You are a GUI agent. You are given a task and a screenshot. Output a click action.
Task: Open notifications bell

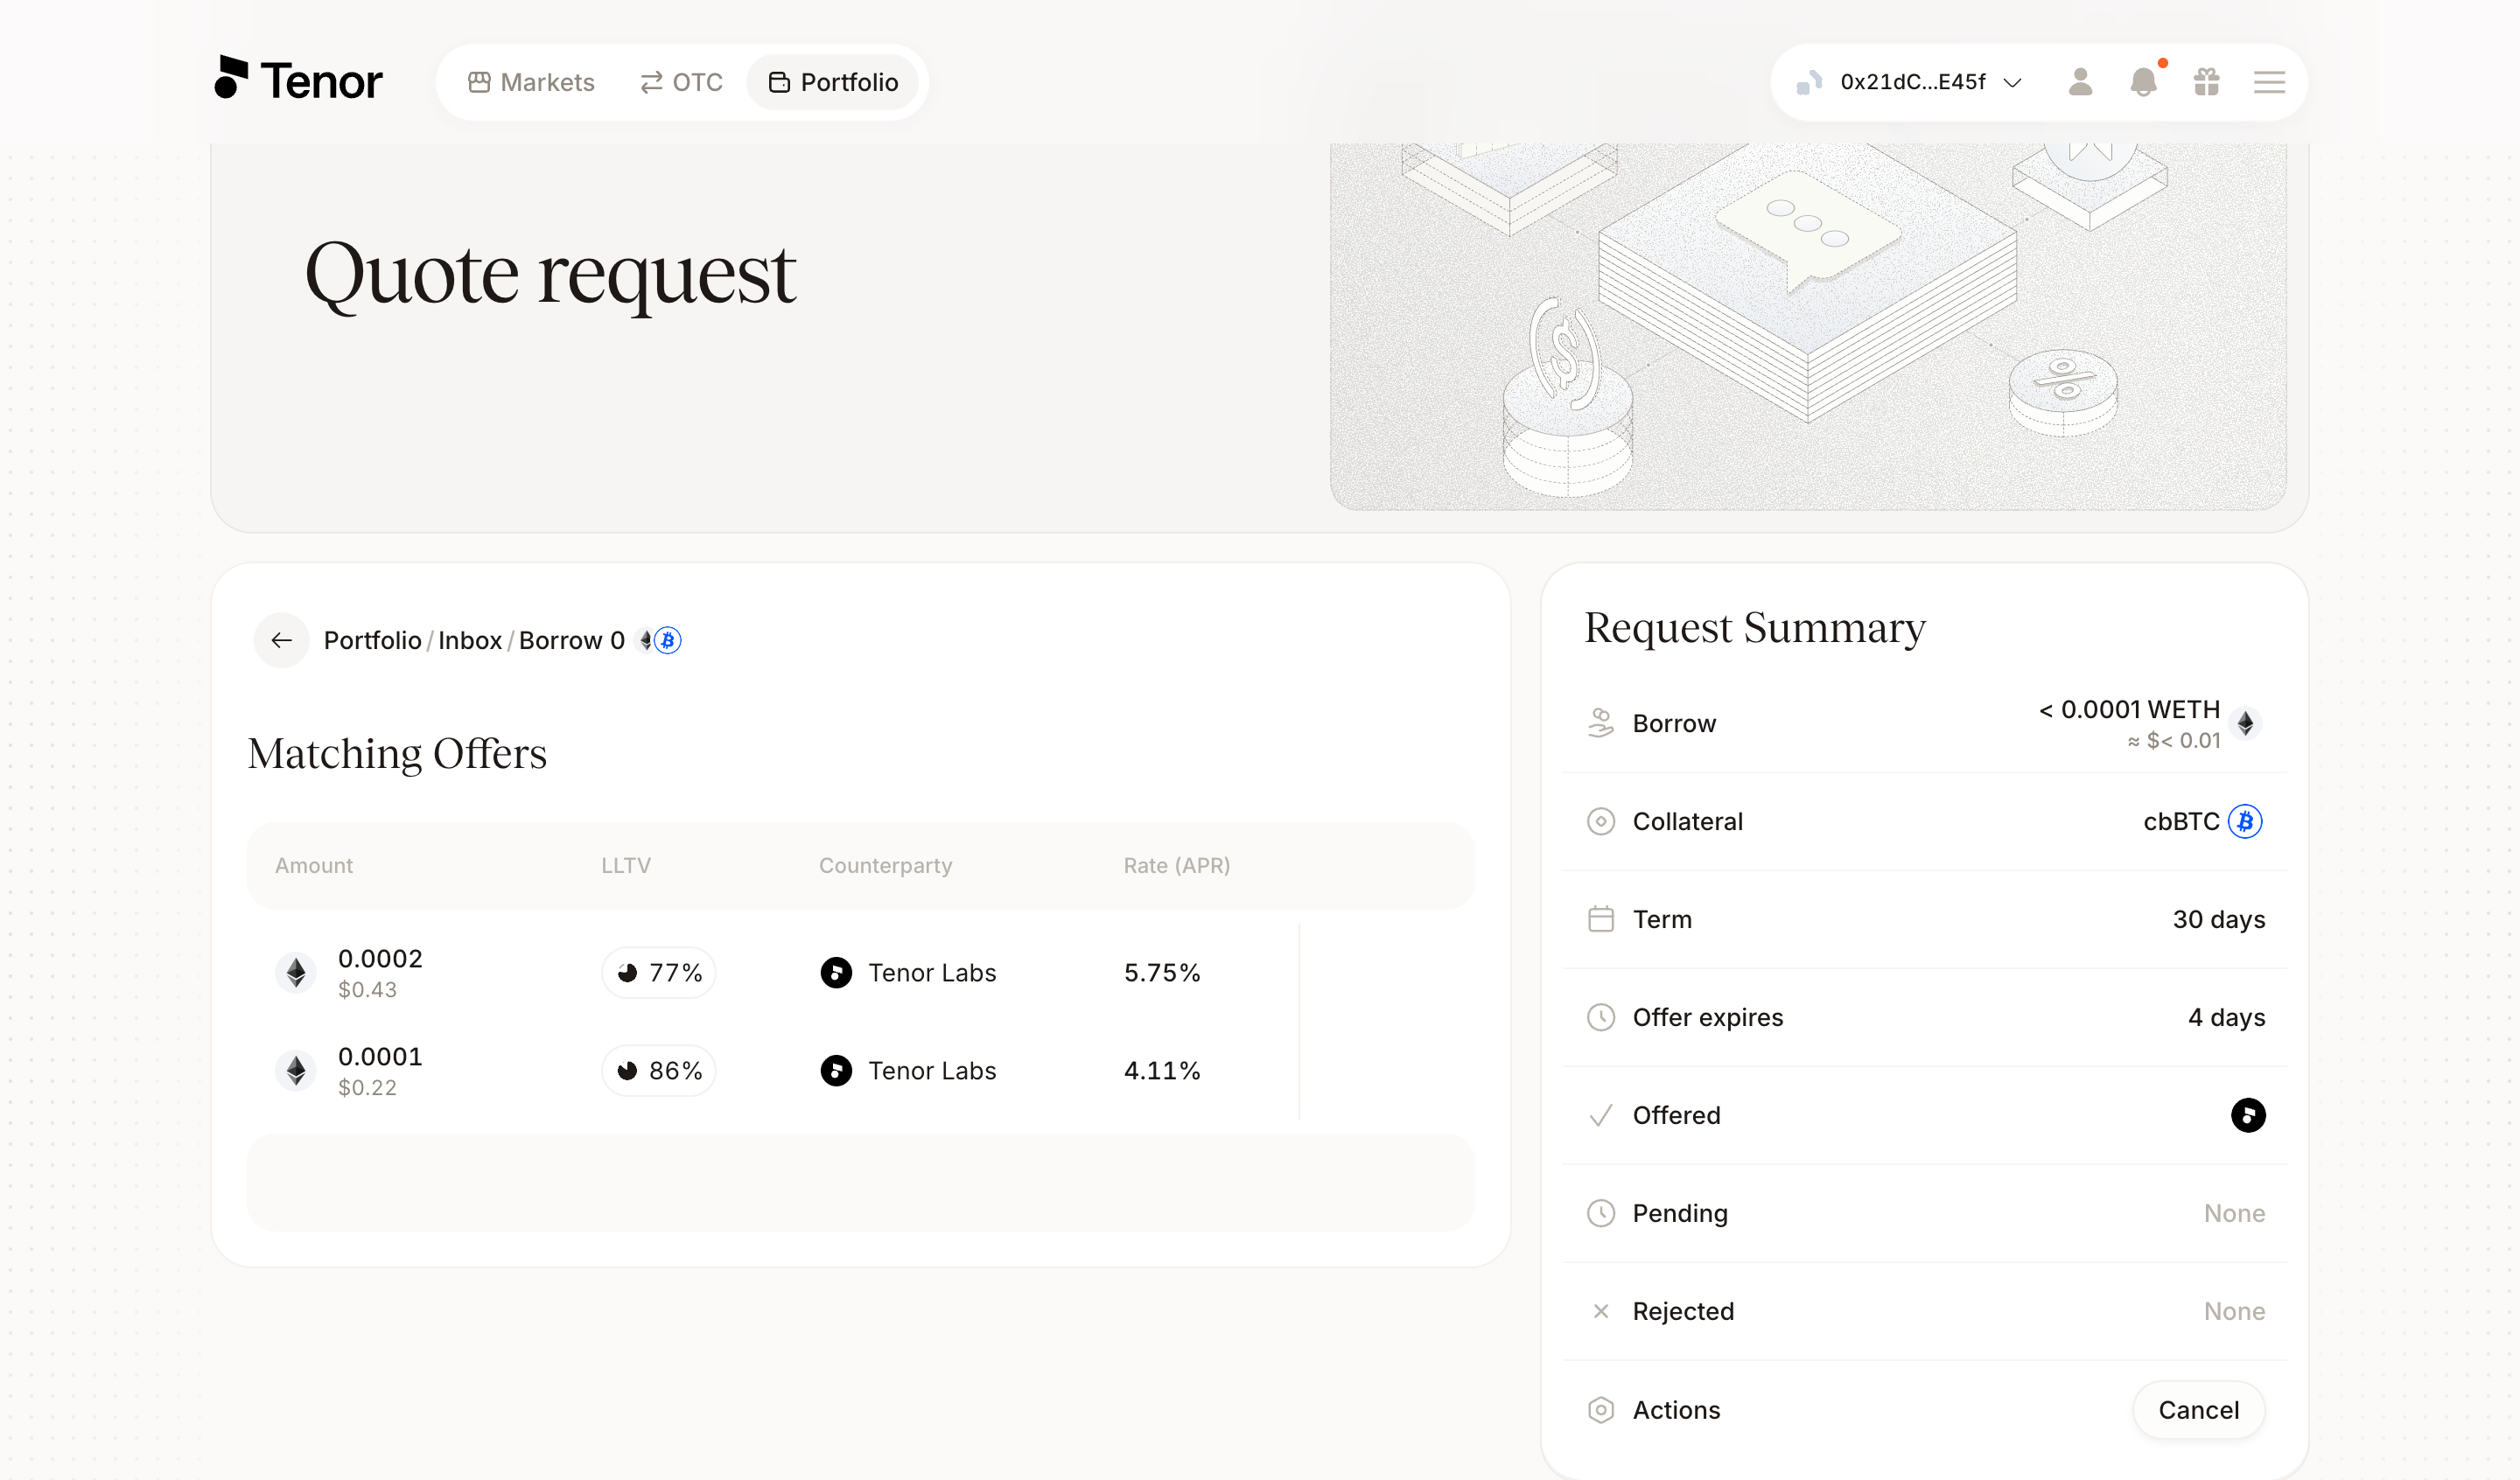pyautogui.click(x=2143, y=82)
